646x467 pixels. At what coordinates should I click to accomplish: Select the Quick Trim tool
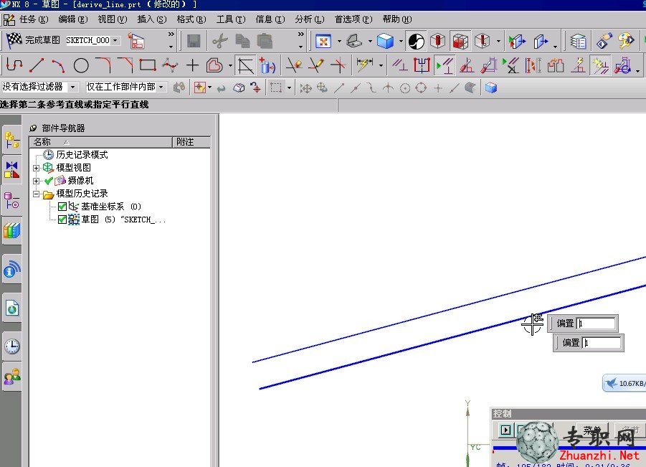pyautogui.click(x=294, y=65)
